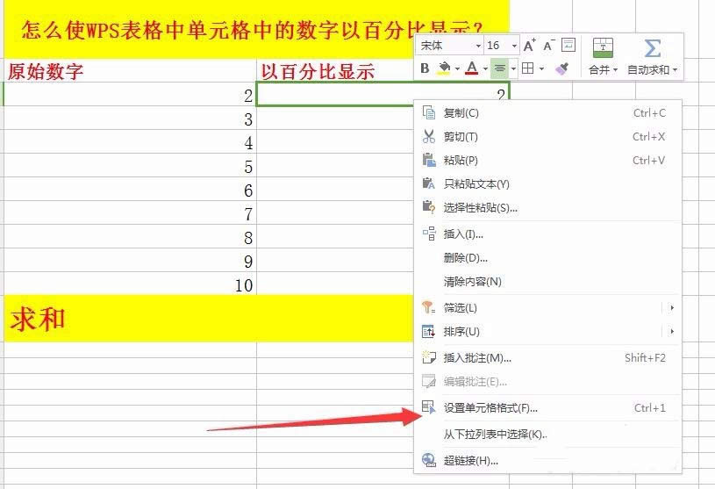Select the cell containing 5
Viewport: 715px width, 489px height.
(130, 166)
